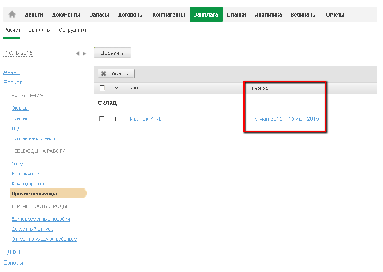Click the № column header

(x=117, y=88)
